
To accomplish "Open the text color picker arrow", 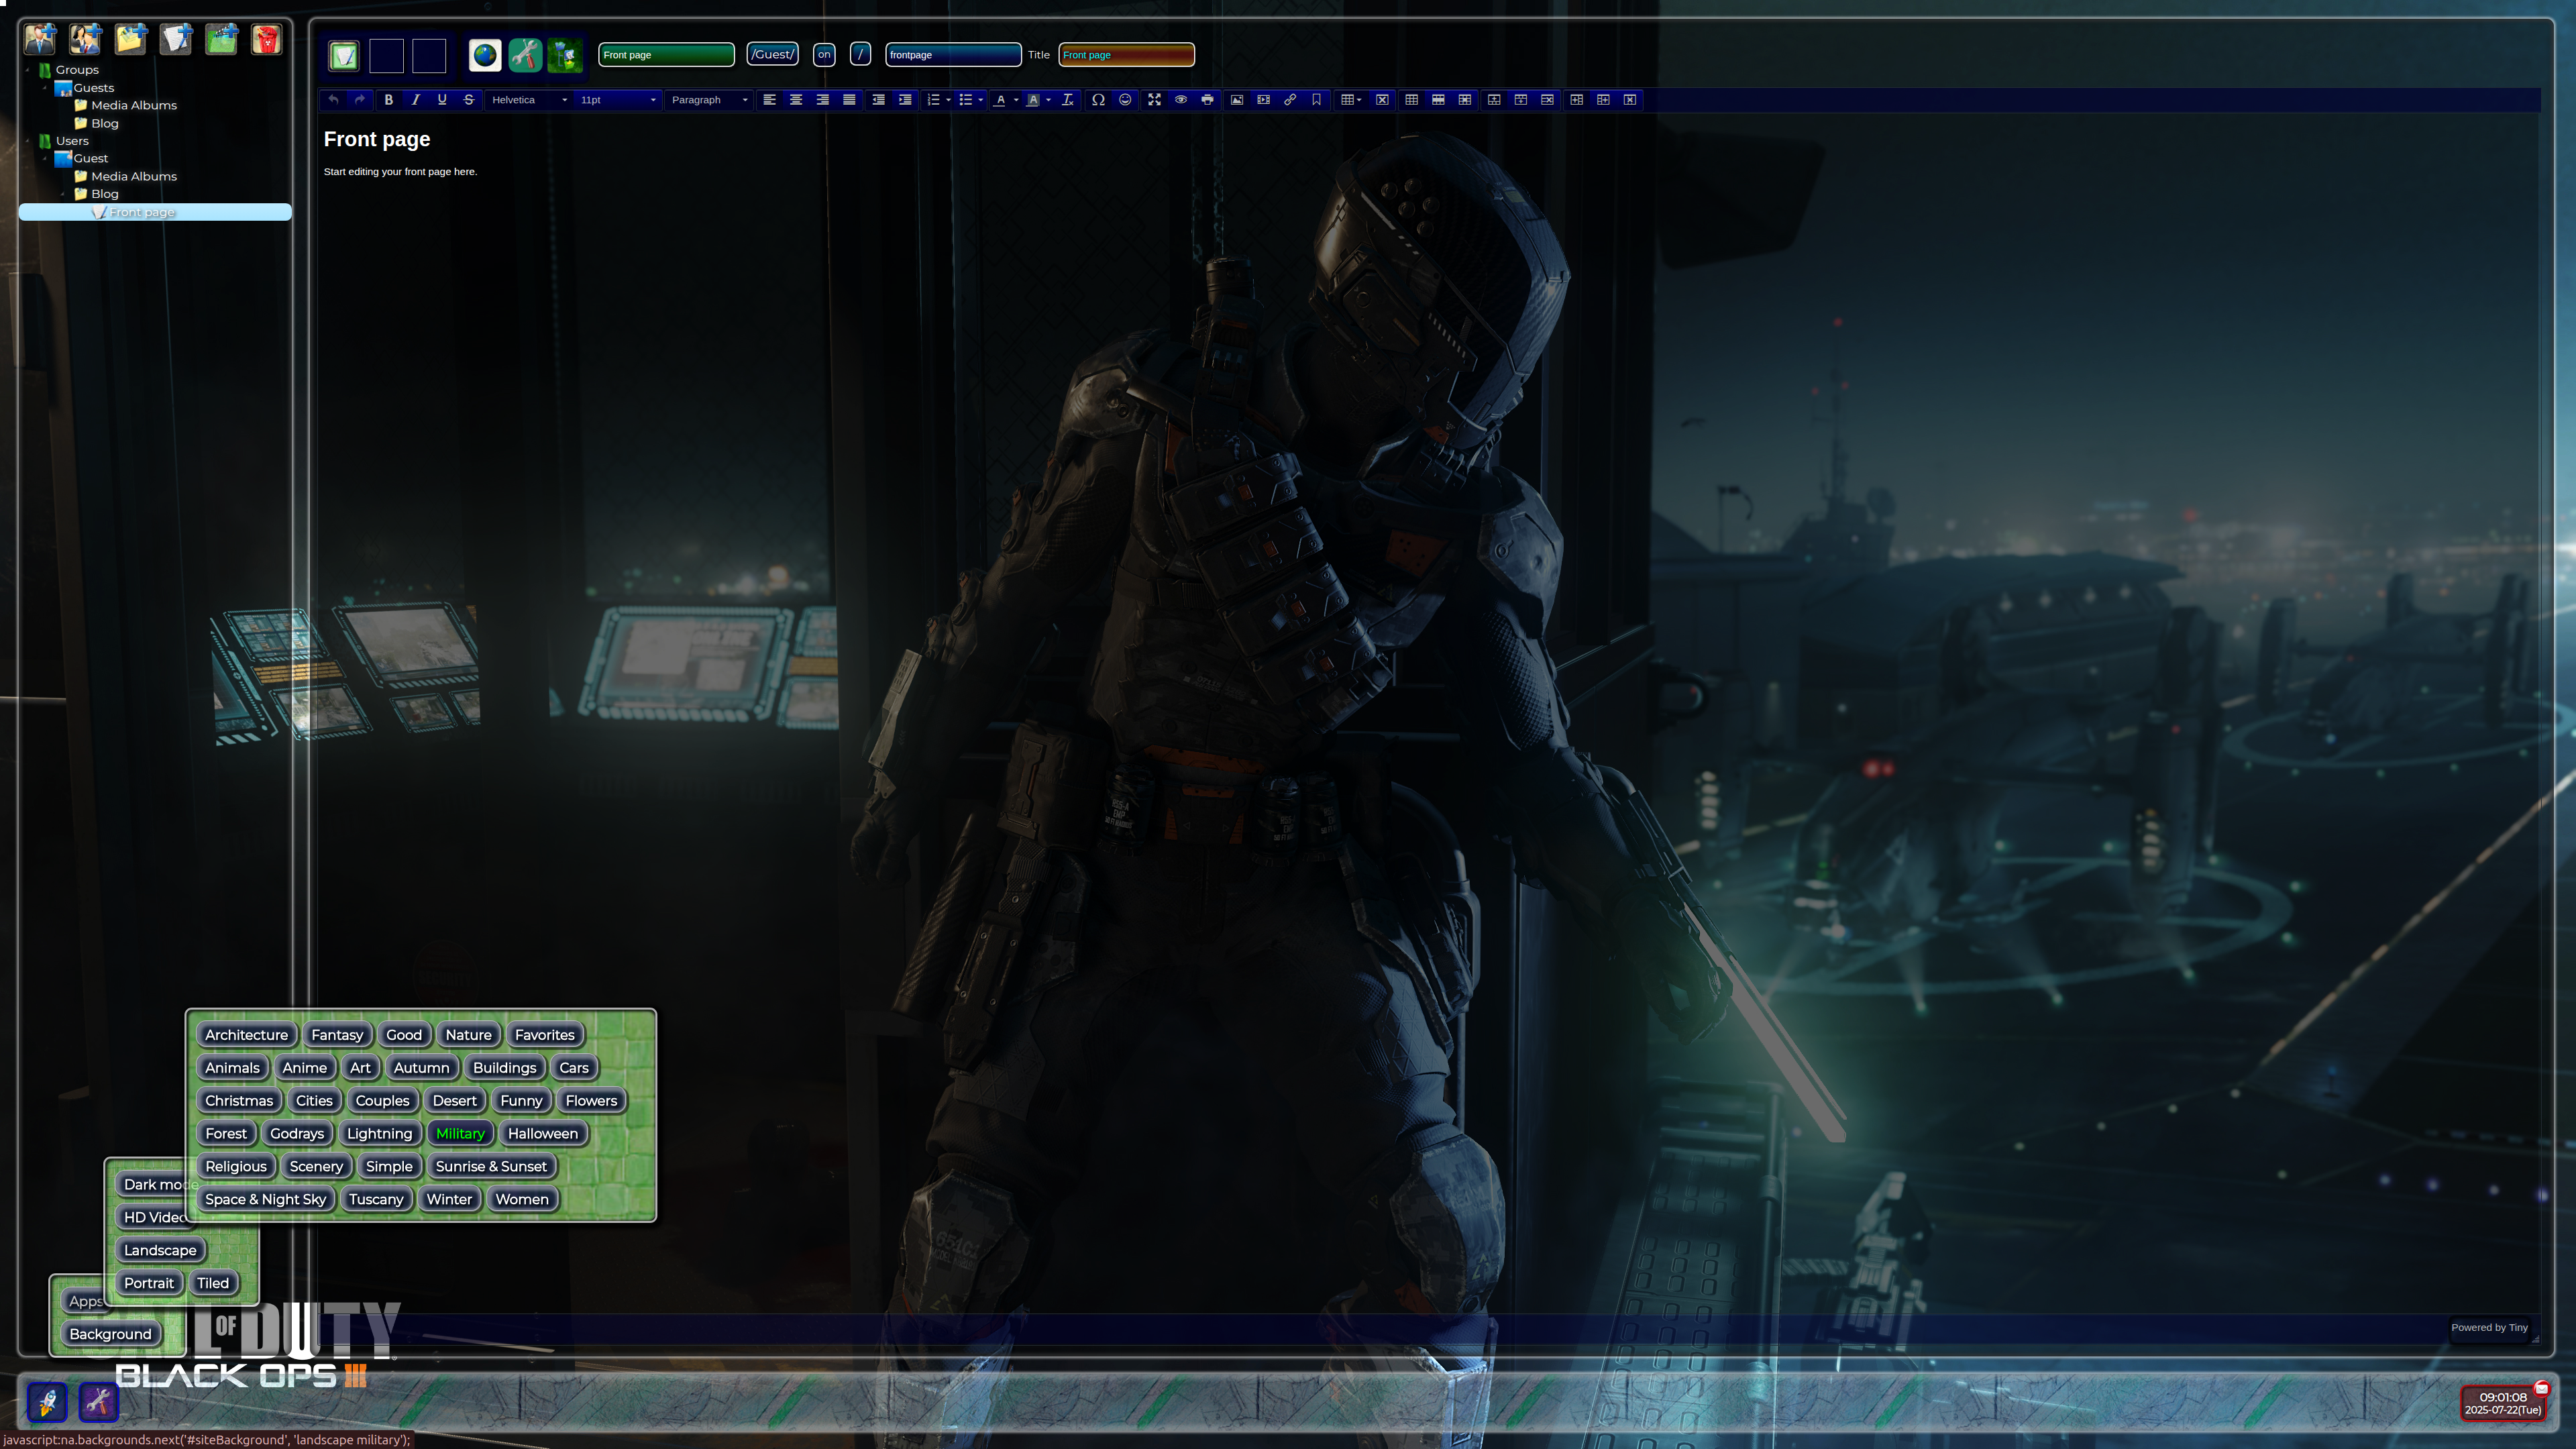I will click(x=1016, y=100).
